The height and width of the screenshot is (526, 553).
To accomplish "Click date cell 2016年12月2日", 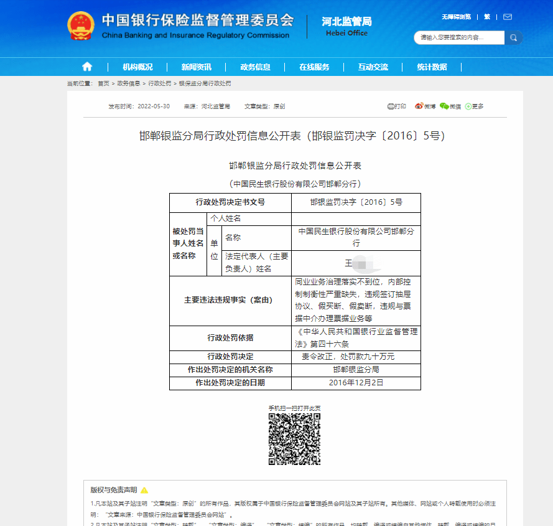I will pyautogui.click(x=356, y=383).
